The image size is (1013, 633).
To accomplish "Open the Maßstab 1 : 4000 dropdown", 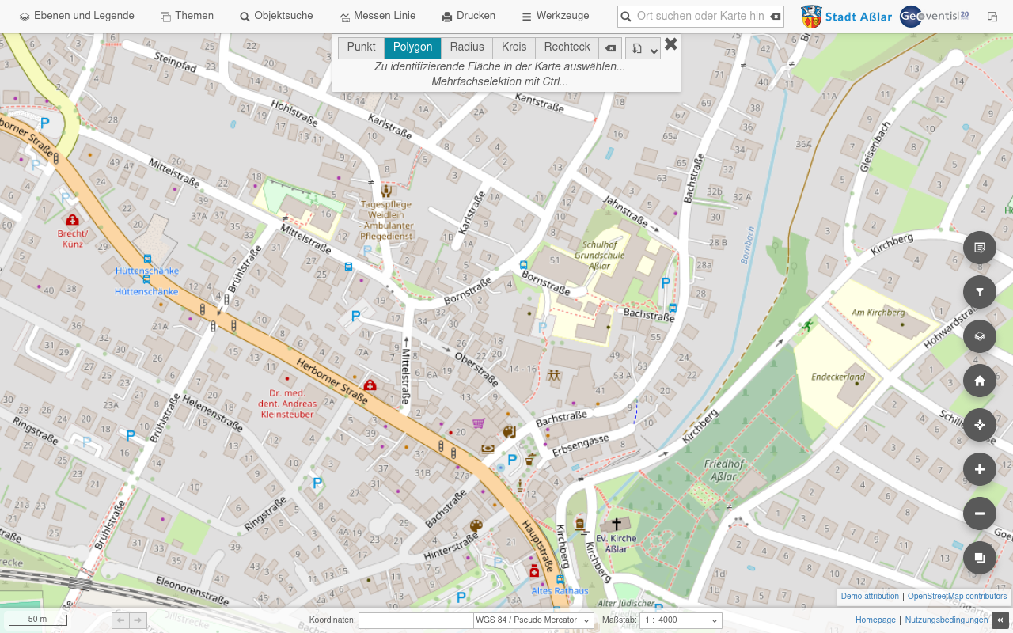I will point(681,620).
